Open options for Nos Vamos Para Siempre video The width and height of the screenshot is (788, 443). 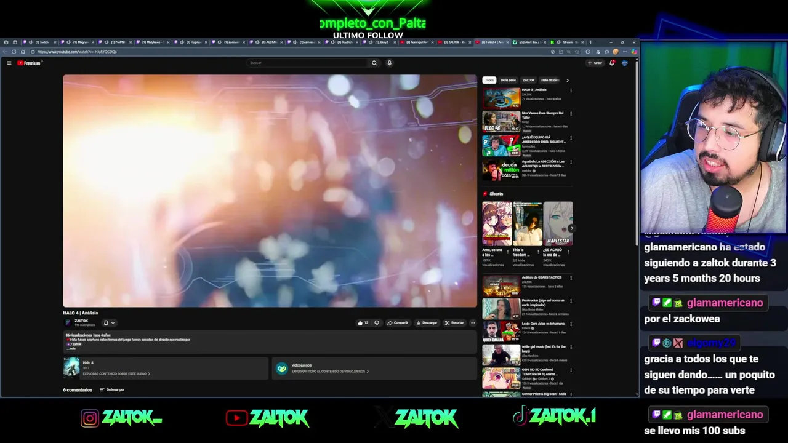pos(571,114)
